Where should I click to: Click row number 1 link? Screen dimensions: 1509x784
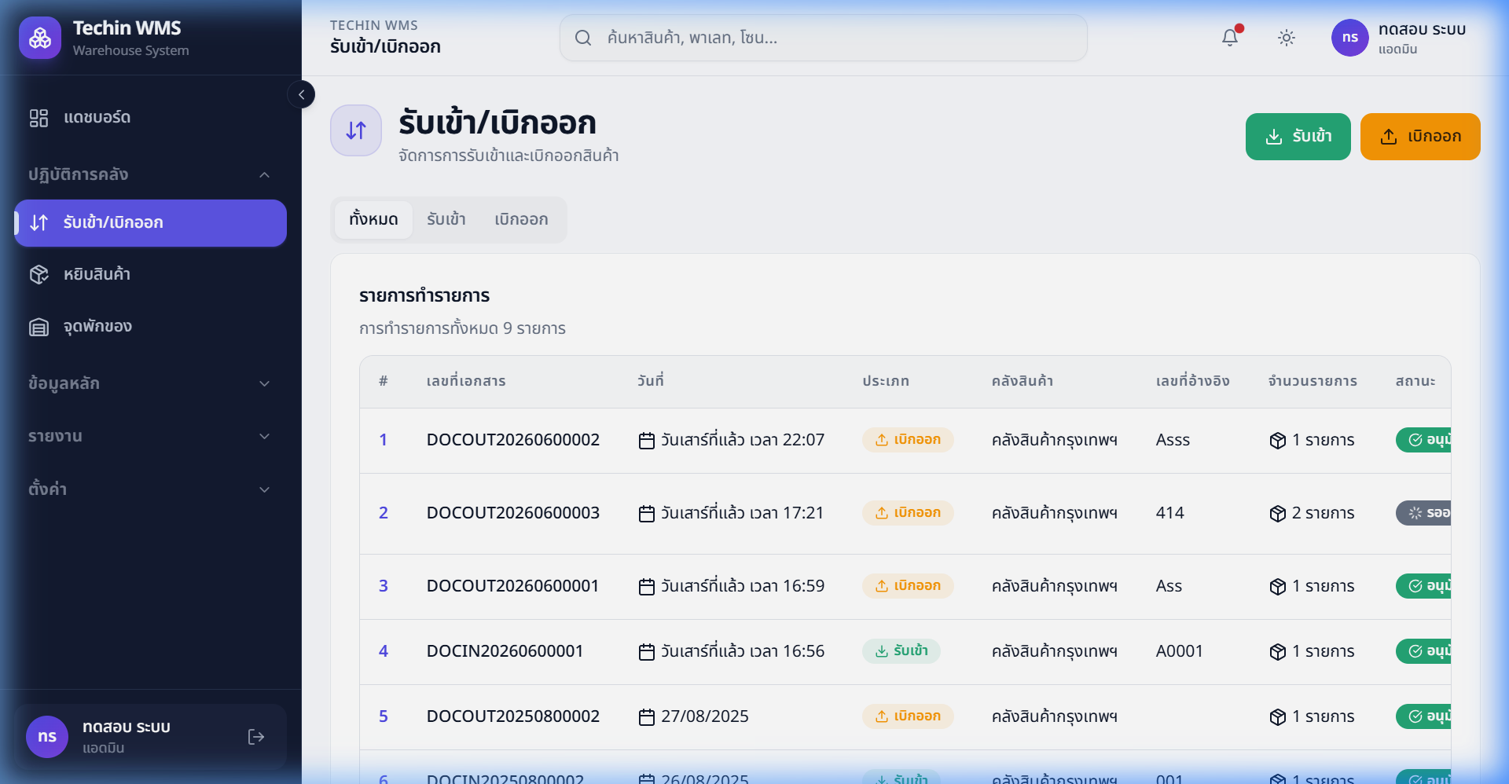click(x=384, y=440)
